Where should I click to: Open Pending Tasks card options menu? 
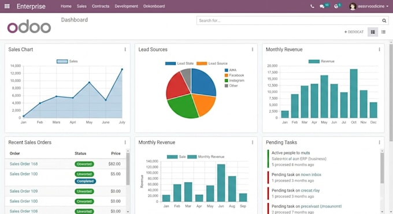[380, 142]
